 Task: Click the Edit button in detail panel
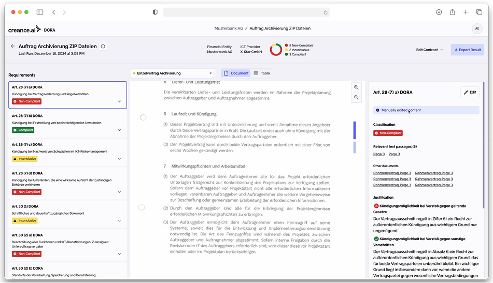click(x=470, y=93)
